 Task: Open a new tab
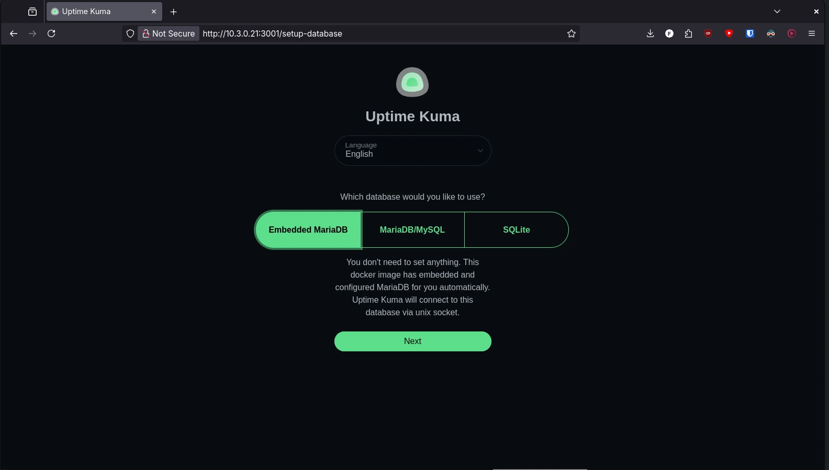coord(174,12)
